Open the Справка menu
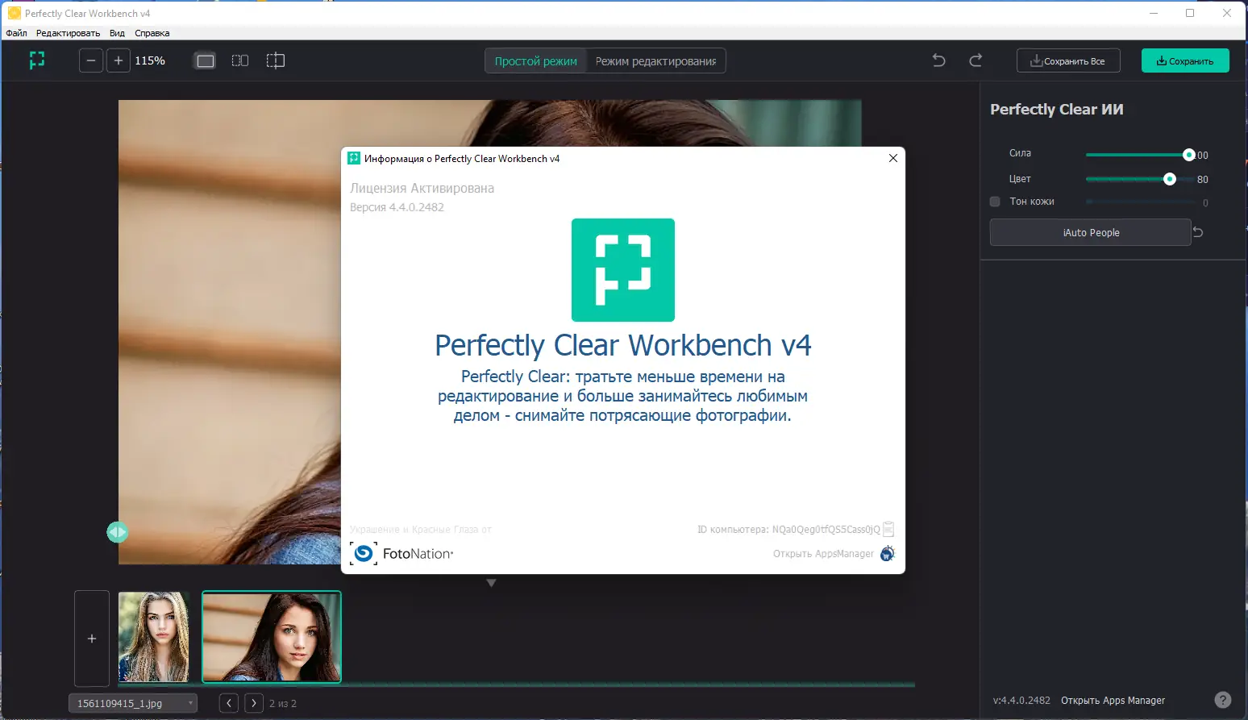This screenshot has width=1248, height=720. [x=152, y=33]
